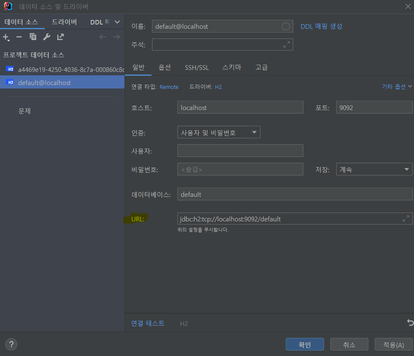The height and width of the screenshot is (356, 414).
Task: Click the 연결 테스트 link
Action: click(x=148, y=323)
